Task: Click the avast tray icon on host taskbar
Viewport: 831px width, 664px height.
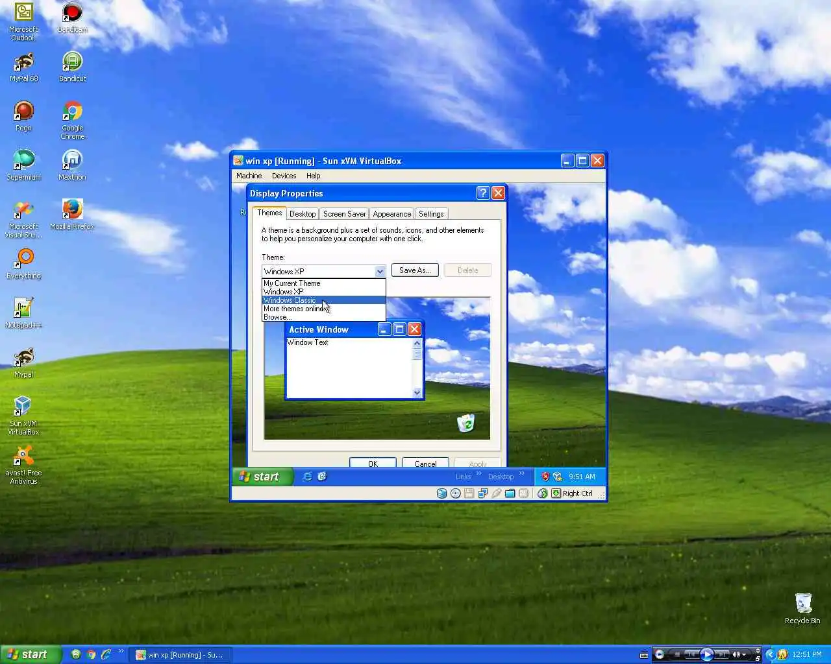Action: coord(782,654)
